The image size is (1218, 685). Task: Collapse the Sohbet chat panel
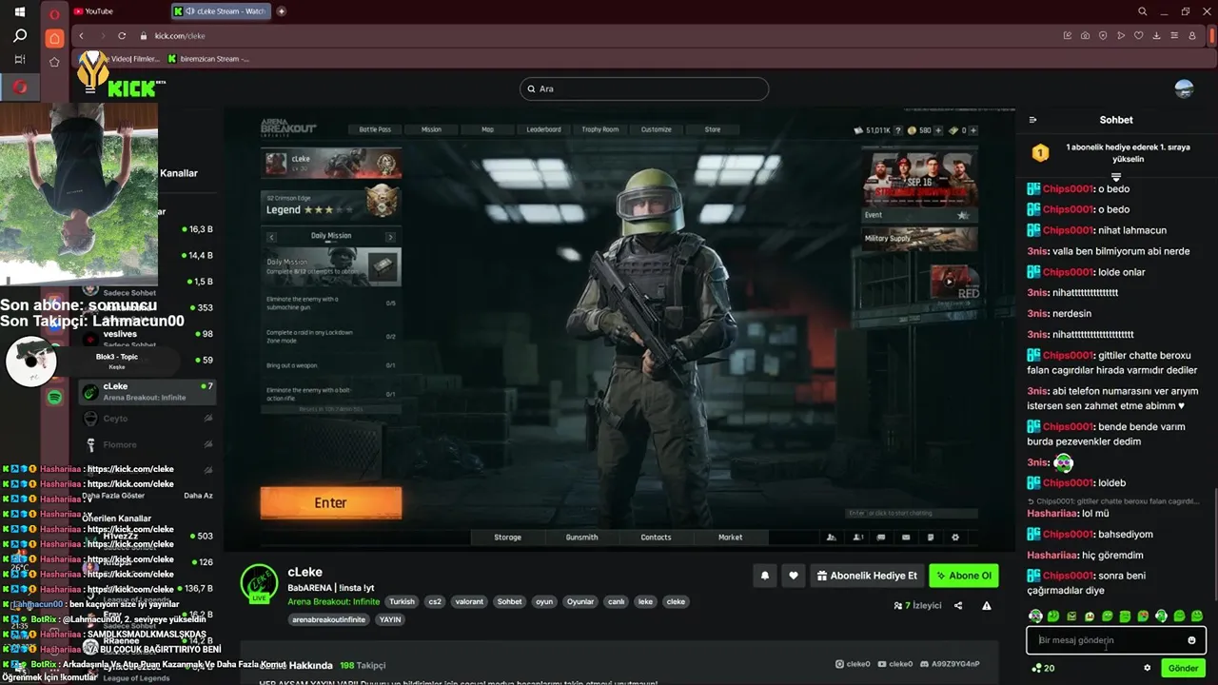1033,120
